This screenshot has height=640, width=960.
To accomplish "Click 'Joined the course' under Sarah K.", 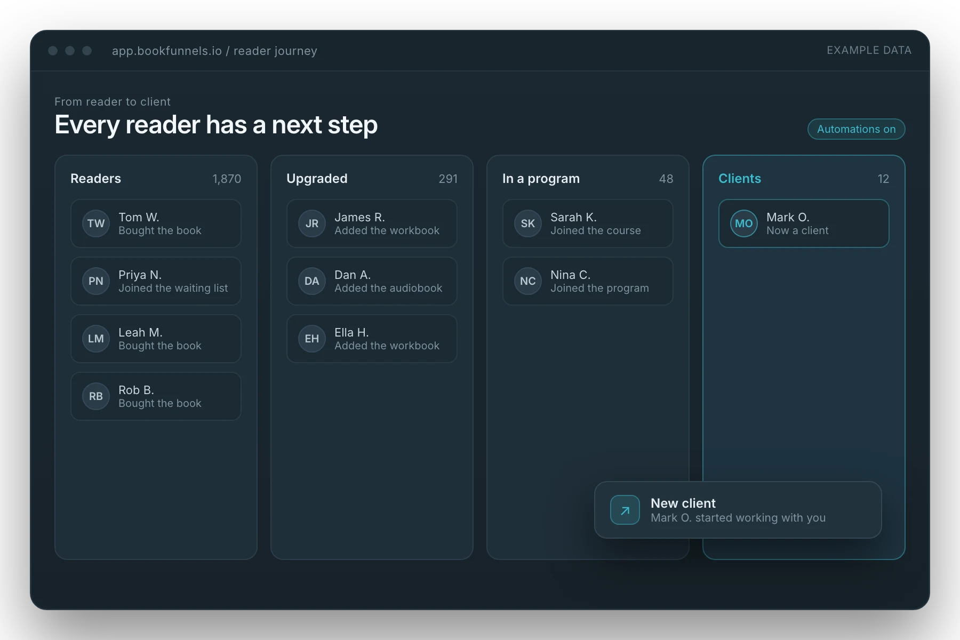I will click(596, 230).
